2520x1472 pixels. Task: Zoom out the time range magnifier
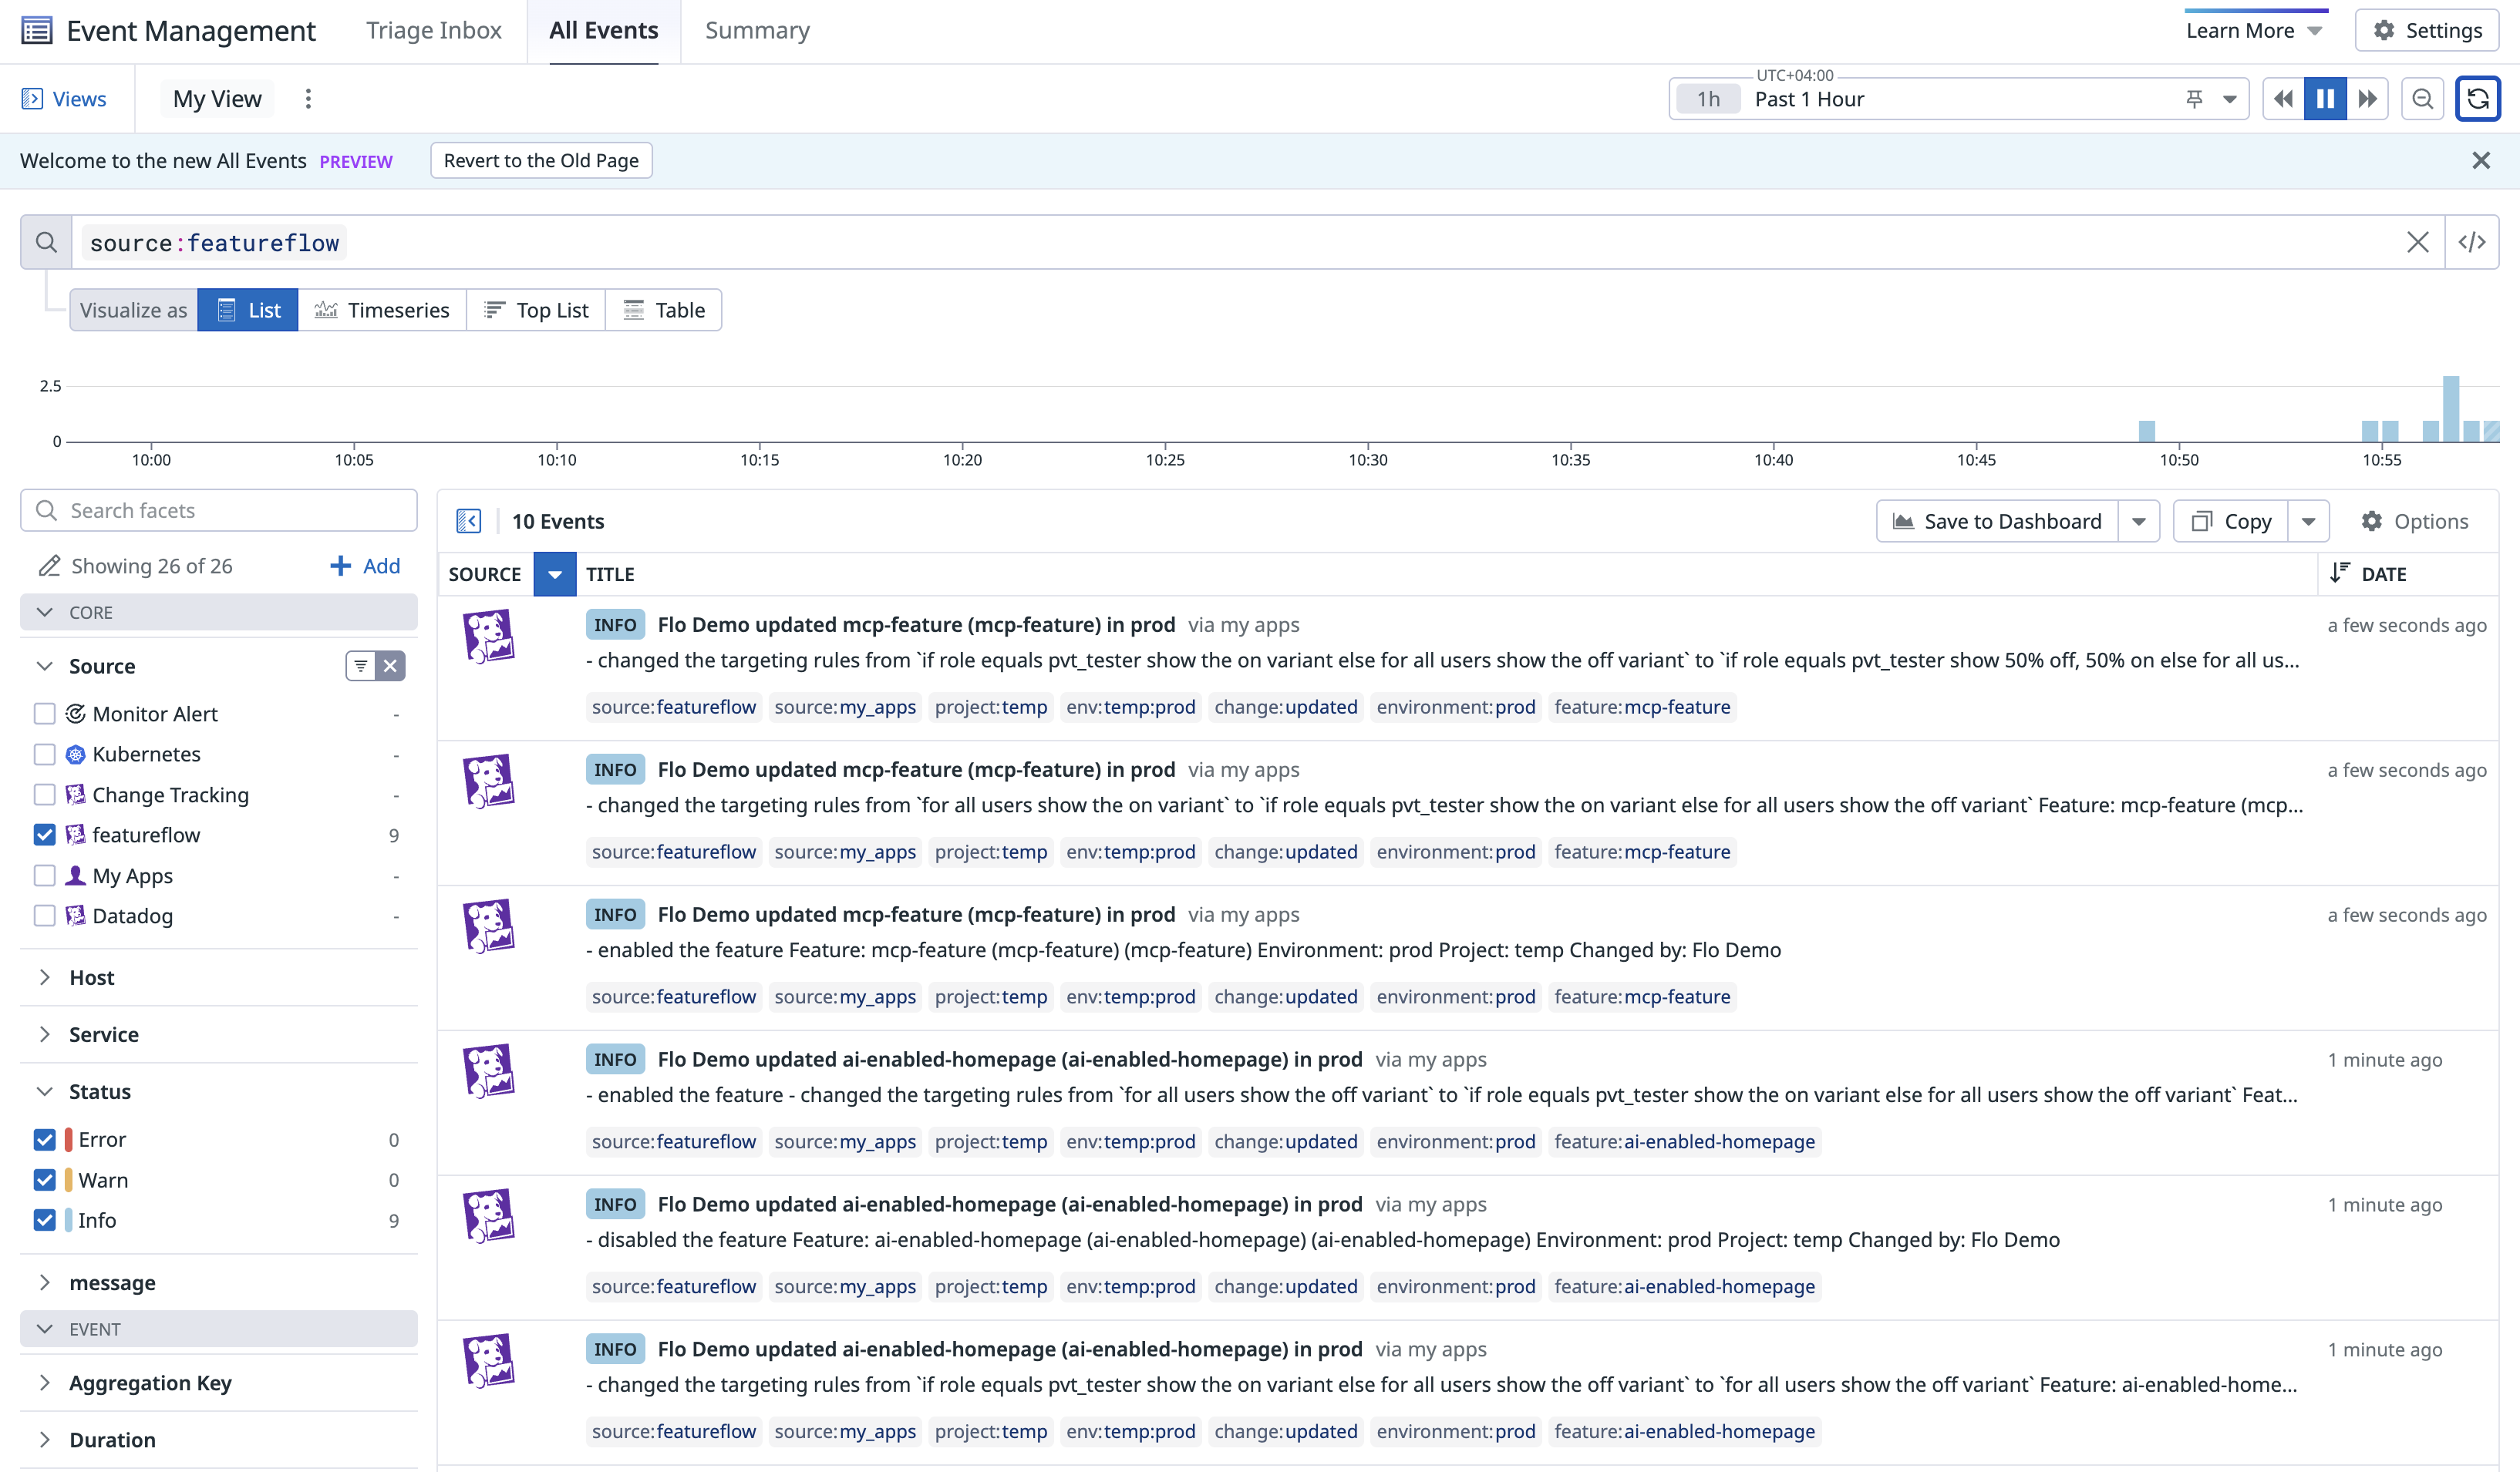(2422, 99)
